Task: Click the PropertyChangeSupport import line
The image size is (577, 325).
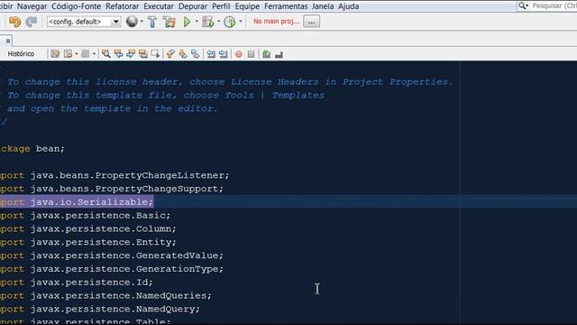Action: 112,189
